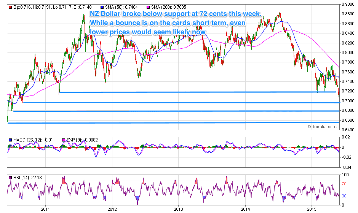
Task: Click the 0.6400 price axis label
Action: click(x=348, y=130)
